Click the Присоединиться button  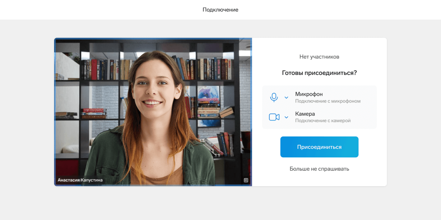319,147
